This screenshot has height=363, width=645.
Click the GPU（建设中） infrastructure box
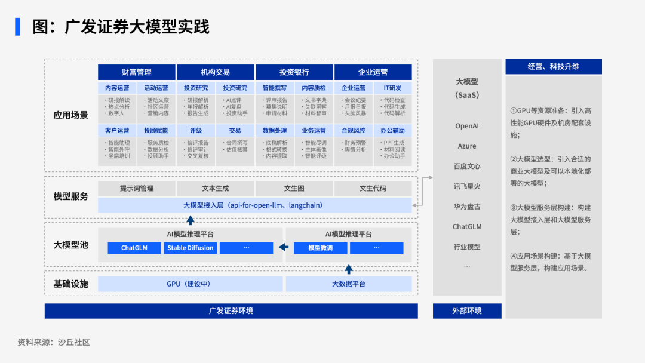tap(189, 284)
